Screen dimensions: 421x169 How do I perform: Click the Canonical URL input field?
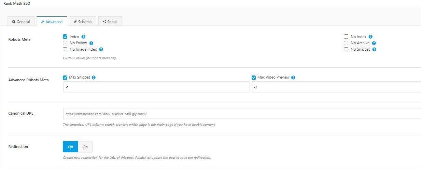[x=239, y=114]
